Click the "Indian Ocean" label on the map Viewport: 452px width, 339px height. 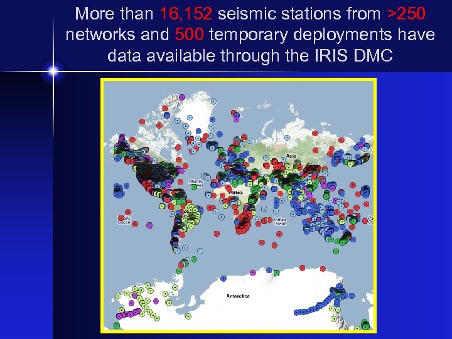click(279, 222)
